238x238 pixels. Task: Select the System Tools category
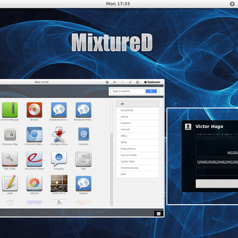[137, 161]
